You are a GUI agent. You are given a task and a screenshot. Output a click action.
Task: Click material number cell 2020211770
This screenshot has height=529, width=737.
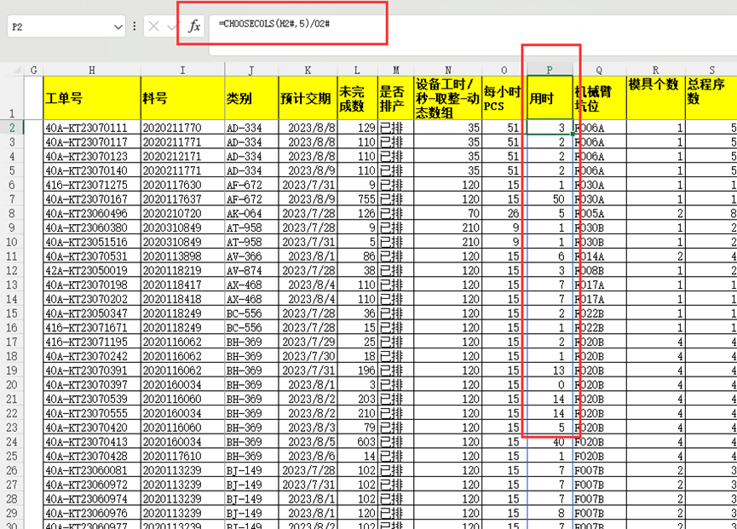(182, 128)
